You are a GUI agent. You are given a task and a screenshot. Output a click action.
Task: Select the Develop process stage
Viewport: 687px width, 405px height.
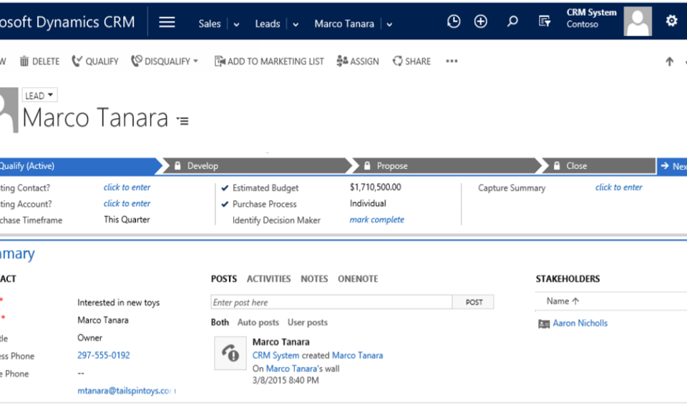256,166
